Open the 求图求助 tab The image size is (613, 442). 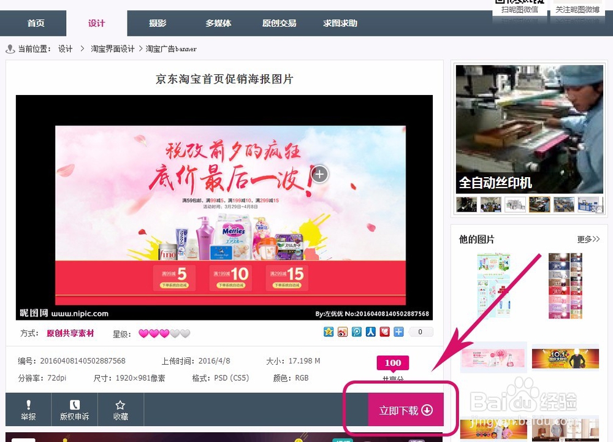(x=340, y=23)
